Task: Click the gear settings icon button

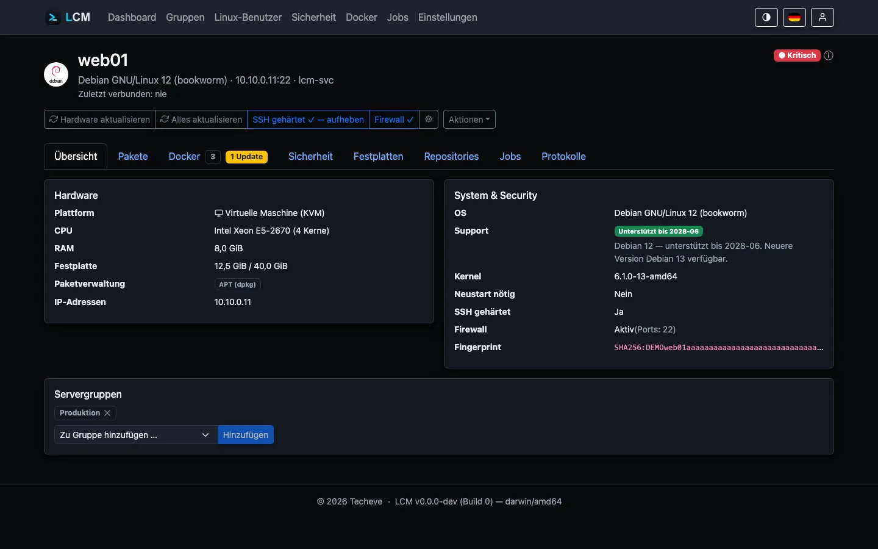Action: [429, 120]
